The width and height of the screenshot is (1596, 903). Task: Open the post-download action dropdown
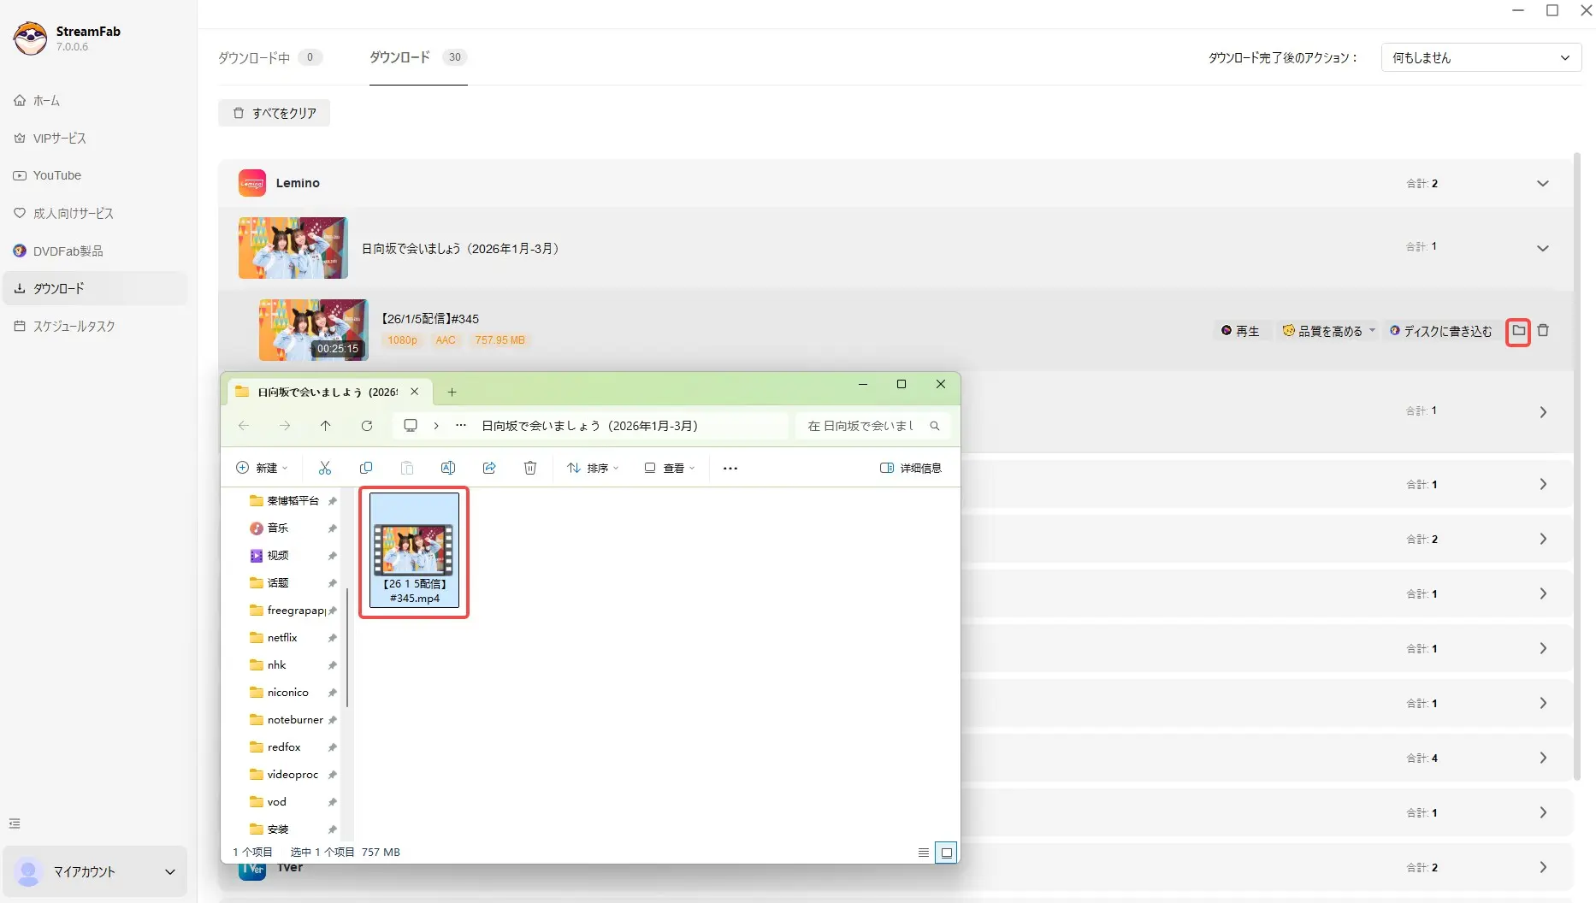coord(1481,57)
